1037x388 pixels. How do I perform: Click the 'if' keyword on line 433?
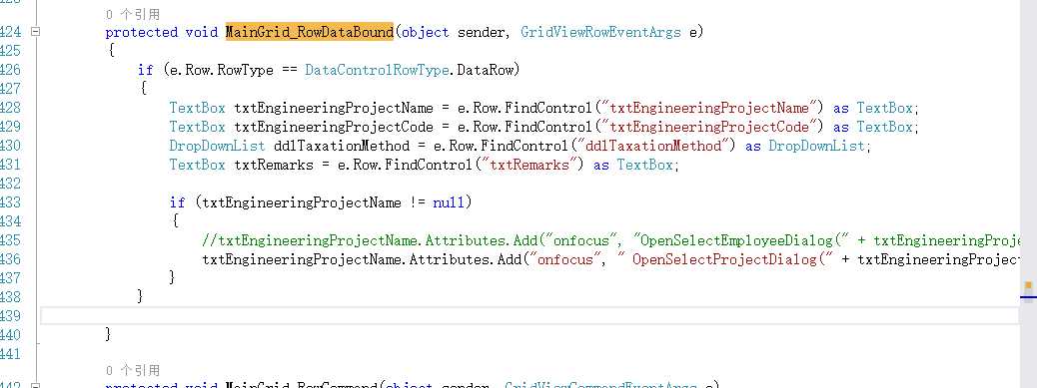(177, 202)
